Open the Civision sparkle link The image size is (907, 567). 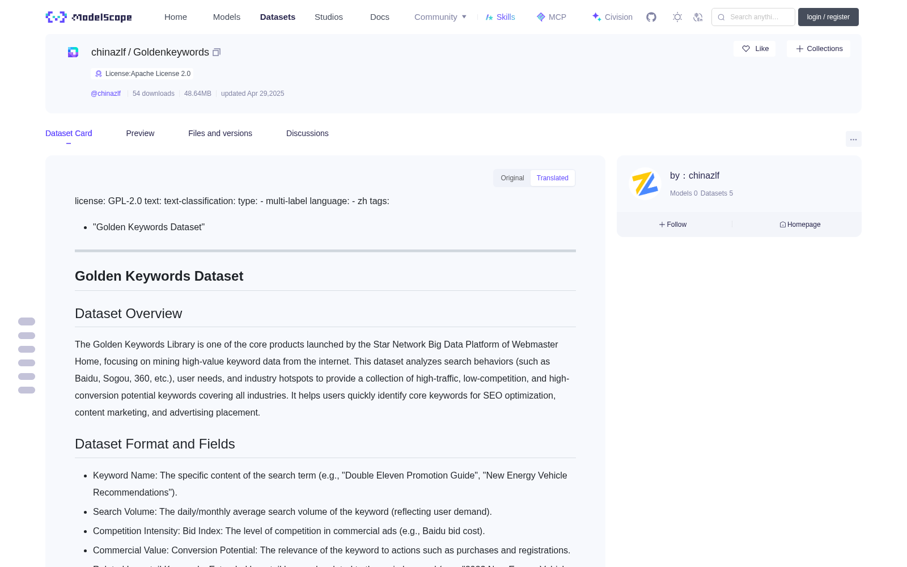click(612, 17)
